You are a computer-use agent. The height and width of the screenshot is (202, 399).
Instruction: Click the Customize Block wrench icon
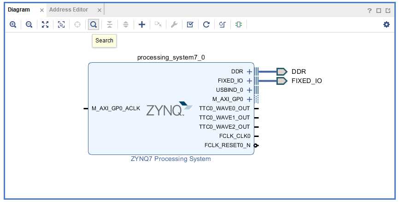(x=174, y=24)
